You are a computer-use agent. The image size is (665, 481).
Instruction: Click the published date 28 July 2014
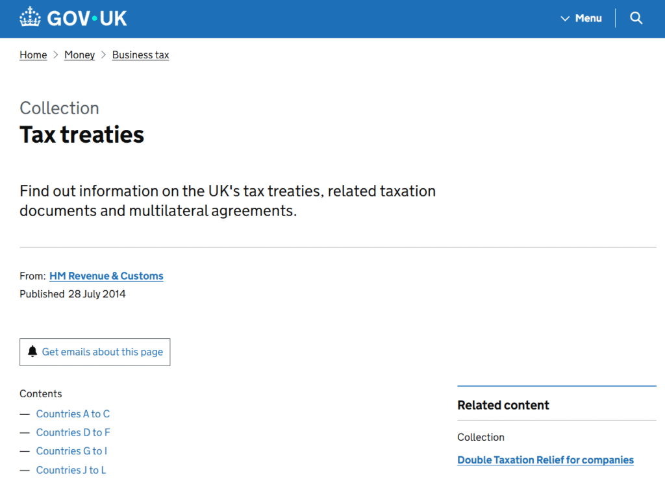pos(97,294)
